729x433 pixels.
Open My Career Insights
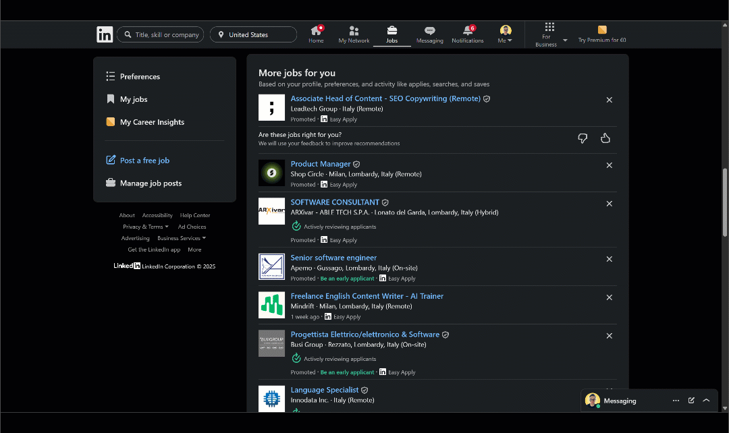tap(145, 121)
